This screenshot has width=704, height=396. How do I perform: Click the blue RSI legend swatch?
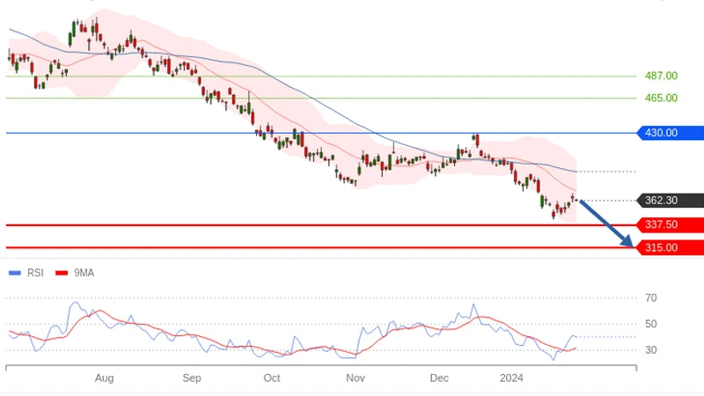[x=14, y=273]
